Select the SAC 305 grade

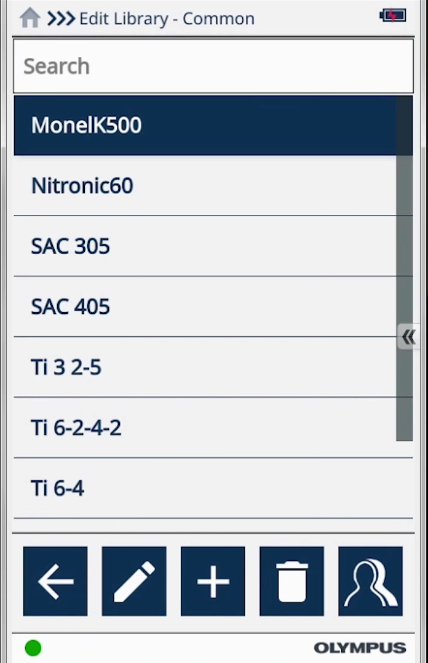click(203, 246)
